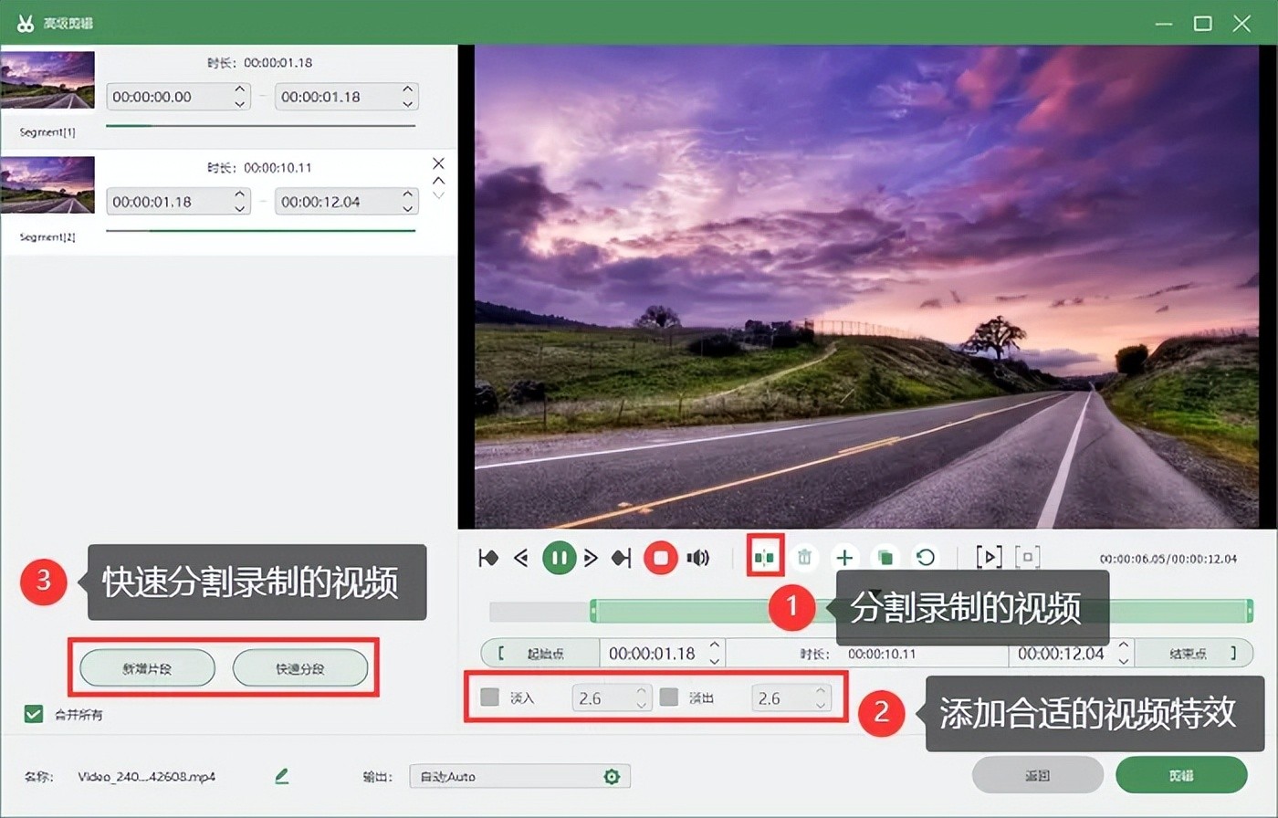Click the trash icon to delete segment

point(804,557)
